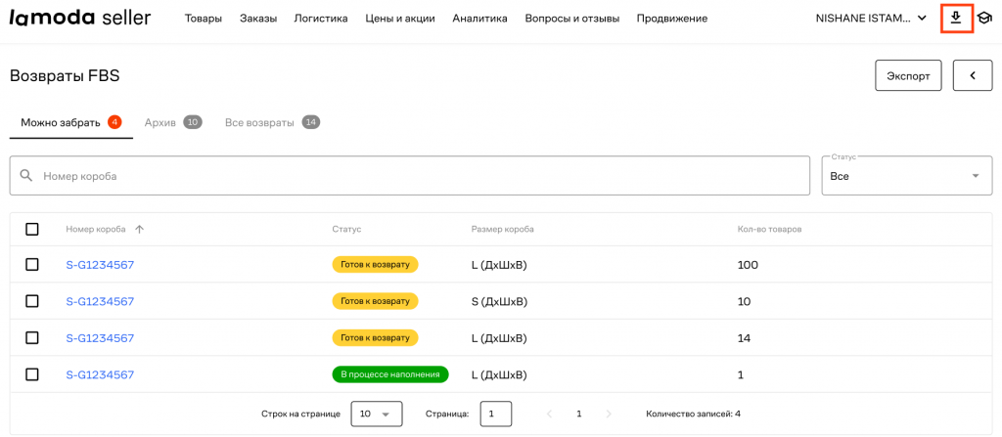Go to previous page arrow

[549, 414]
